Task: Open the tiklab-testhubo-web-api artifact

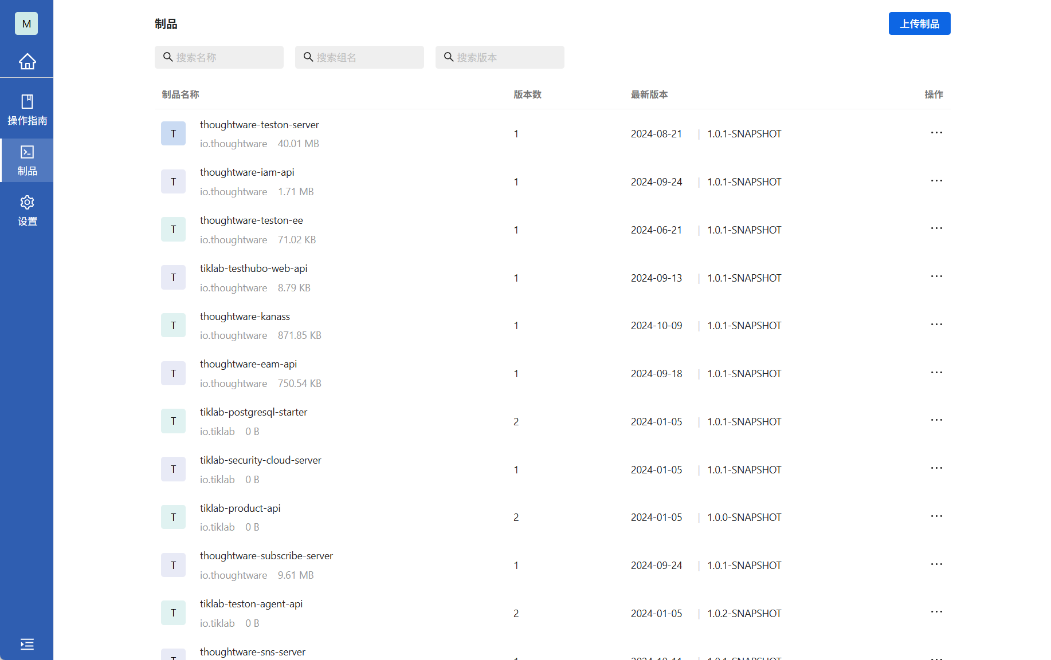Action: point(253,268)
